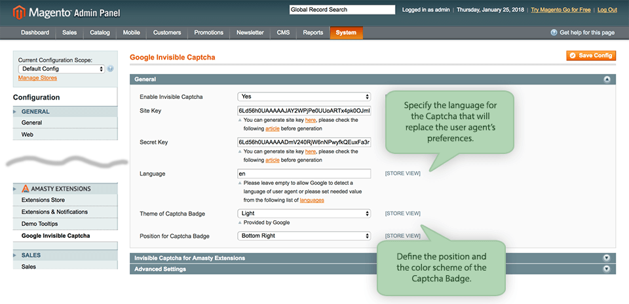Click Get help for this page link
This screenshot has width=629, height=304.
(x=587, y=33)
